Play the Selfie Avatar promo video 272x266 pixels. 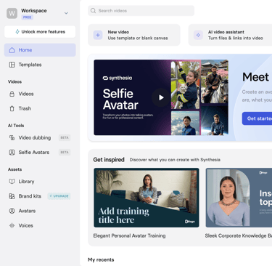click(x=161, y=97)
